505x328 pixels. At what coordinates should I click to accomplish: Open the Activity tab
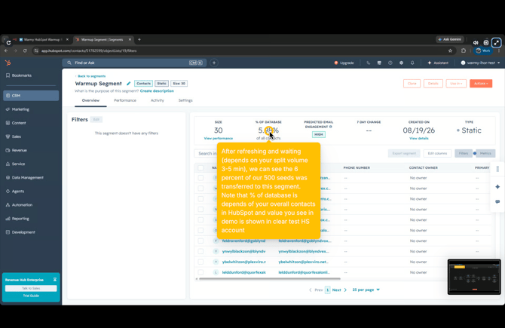[158, 100]
